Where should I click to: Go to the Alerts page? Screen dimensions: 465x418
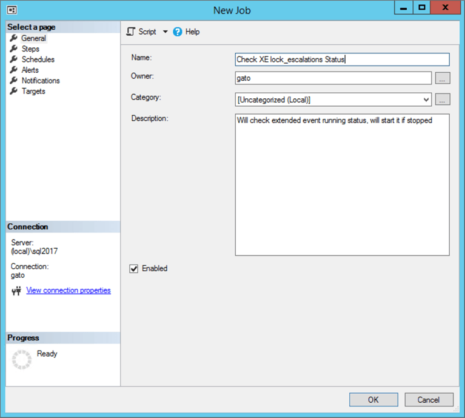pyautogui.click(x=30, y=70)
